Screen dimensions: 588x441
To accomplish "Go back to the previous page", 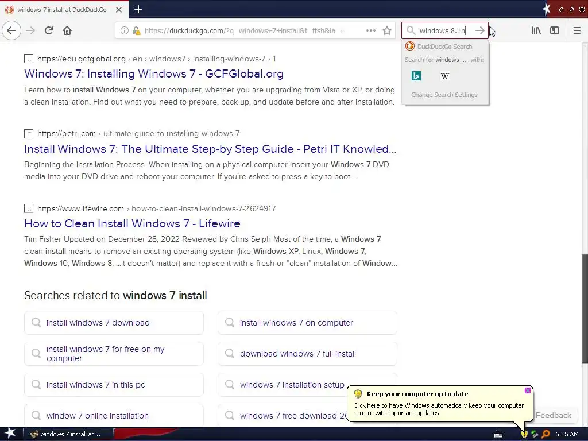I will coord(11,30).
